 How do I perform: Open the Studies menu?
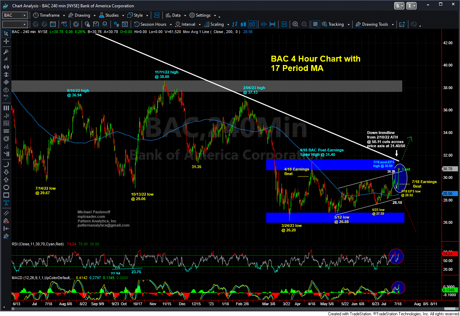[x=109, y=15]
